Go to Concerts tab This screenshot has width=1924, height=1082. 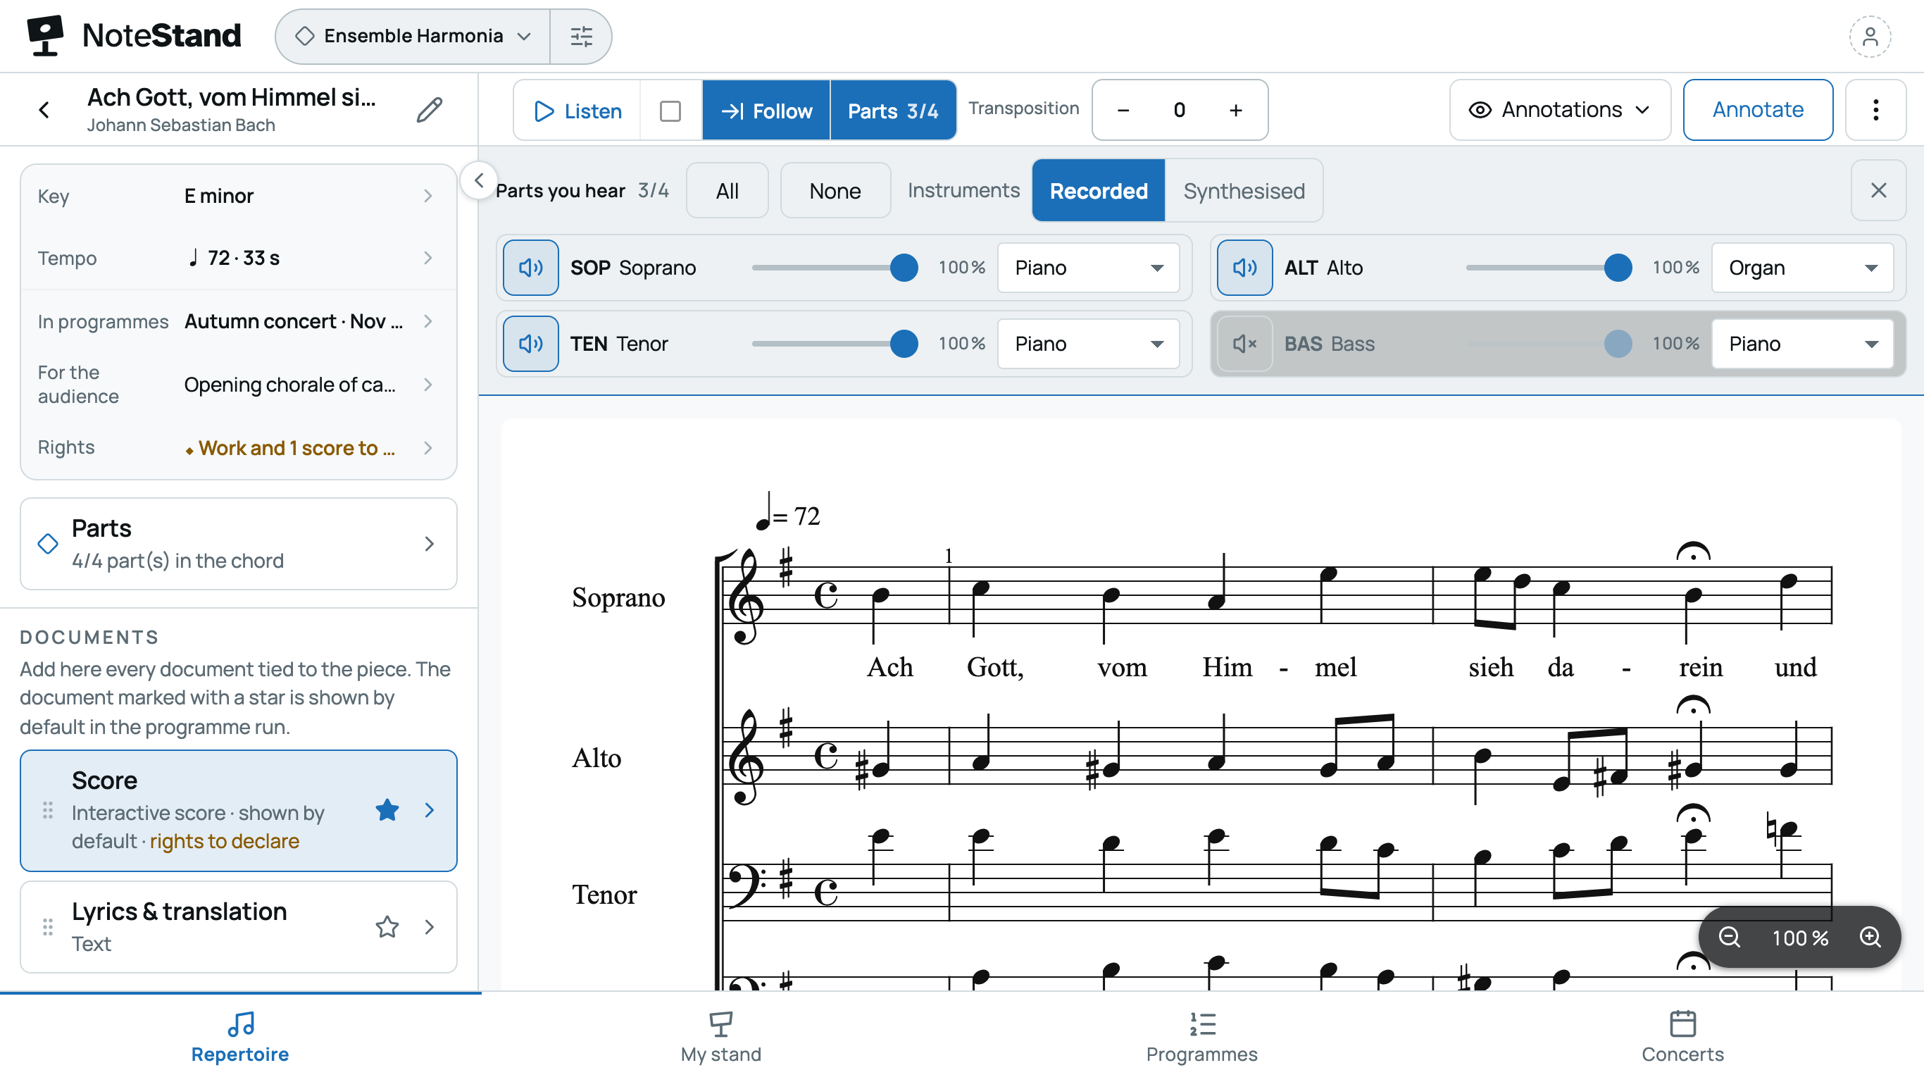(1682, 1037)
